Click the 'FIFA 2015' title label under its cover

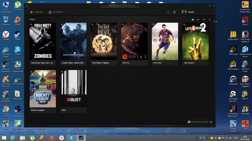click(157, 63)
